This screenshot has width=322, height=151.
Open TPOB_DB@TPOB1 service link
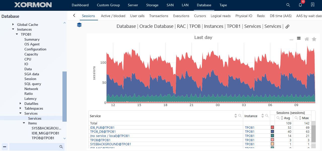[x=103, y=131]
